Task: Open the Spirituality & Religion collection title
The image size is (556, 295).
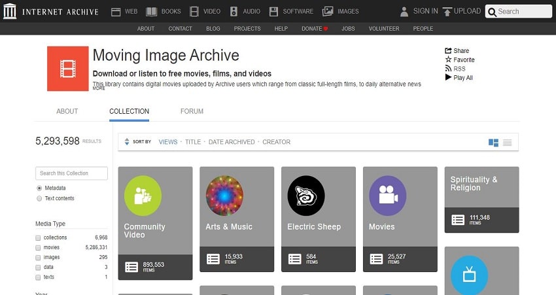Action: (474, 184)
